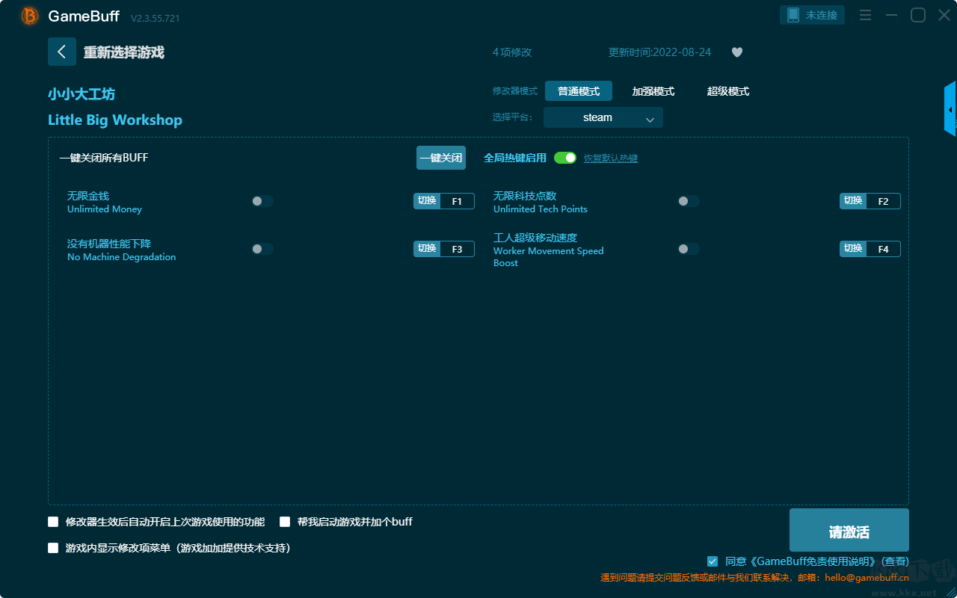957x598 pixels.
Task: Open the steam platform dropdown
Action: 603,117
